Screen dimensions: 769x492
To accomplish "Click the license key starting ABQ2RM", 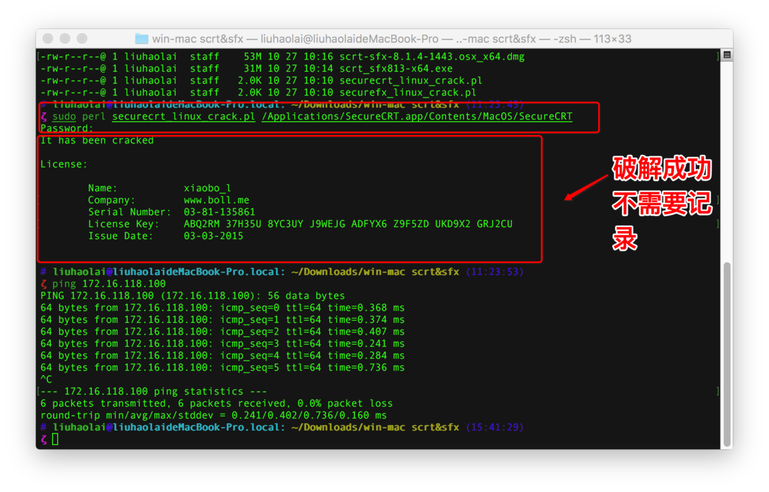I will coord(348,224).
